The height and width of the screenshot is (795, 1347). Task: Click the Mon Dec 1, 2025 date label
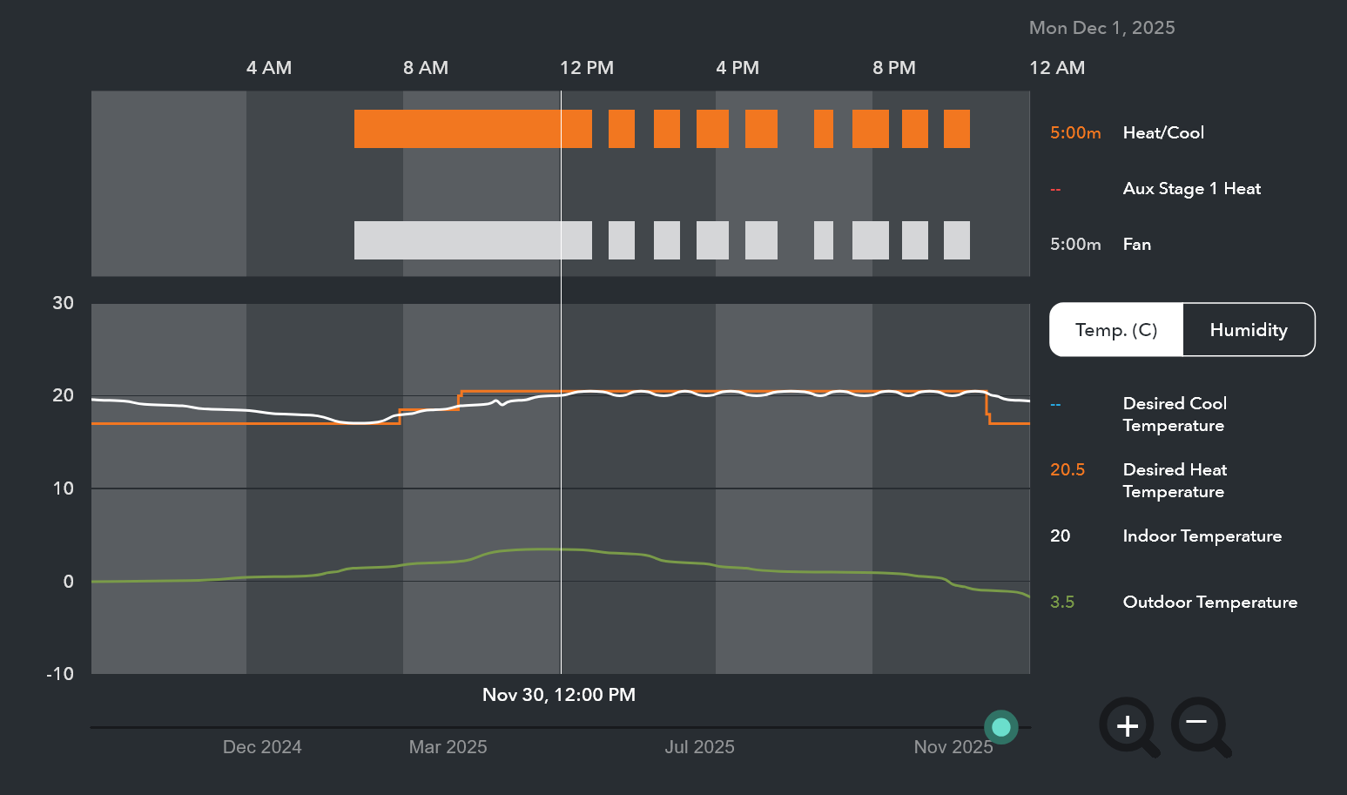(1101, 28)
